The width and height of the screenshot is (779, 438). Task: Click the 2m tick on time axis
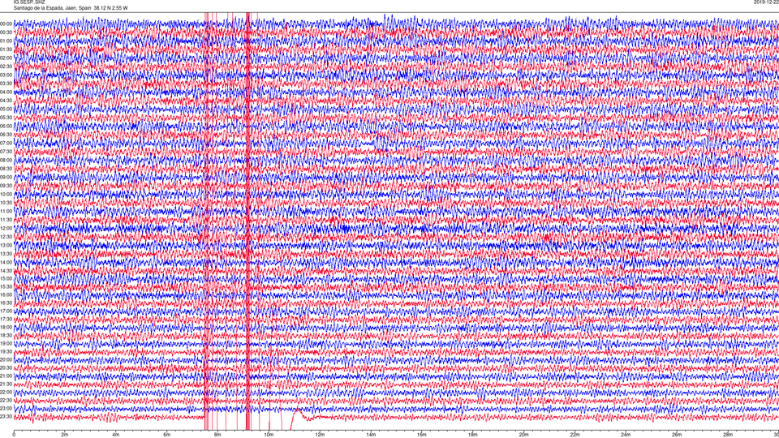click(x=65, y=435)
